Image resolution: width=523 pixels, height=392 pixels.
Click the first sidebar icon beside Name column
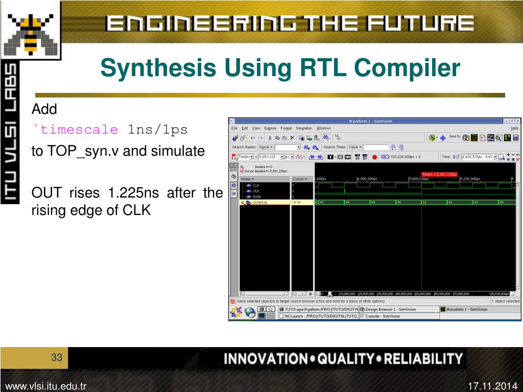click(234, 177)
